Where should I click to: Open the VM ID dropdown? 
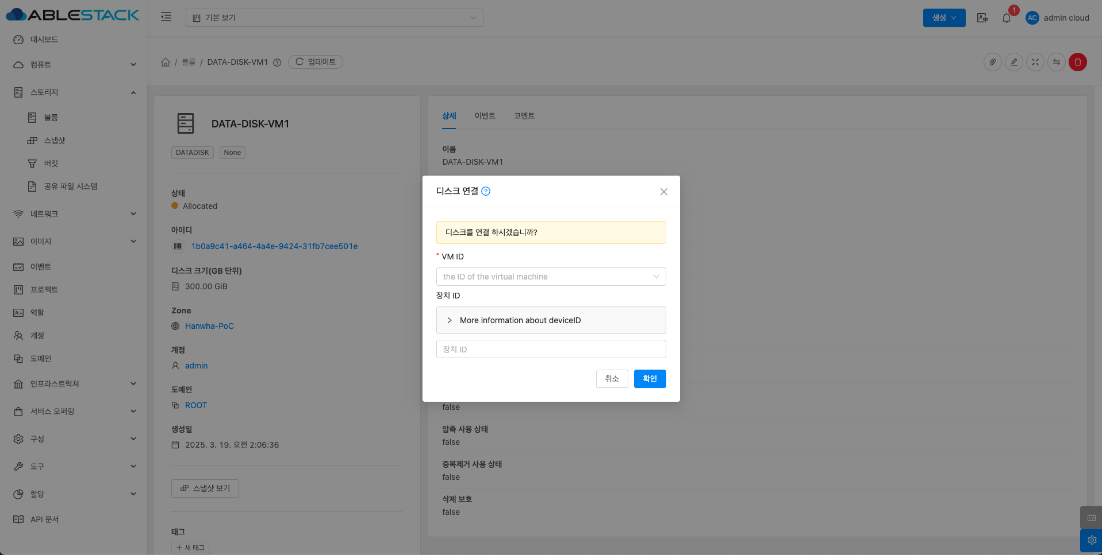coord(551,277)
